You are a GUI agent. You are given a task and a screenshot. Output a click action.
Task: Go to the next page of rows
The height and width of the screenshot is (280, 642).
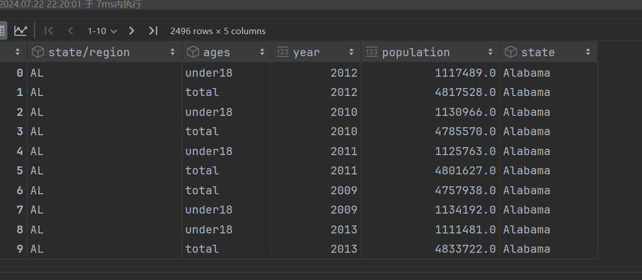pyautogui.click(x=132, y=31)
